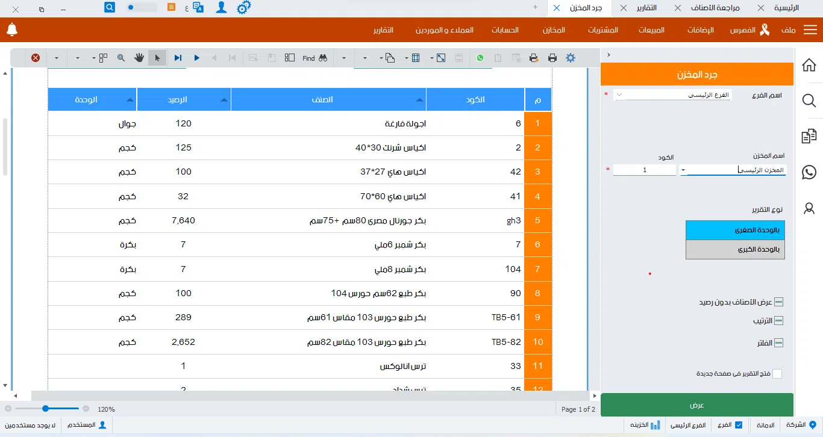Viewport: 823px width, 437px height.
Task: Click the notification bell icon
Action: coord(12,29)
